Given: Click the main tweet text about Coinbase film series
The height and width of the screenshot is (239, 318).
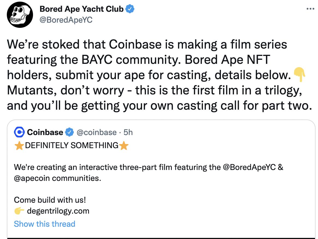Looking at the screenshot, I should tap(159, 75).
